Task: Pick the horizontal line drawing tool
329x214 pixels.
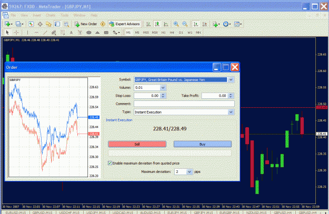Action: [36, 33]
